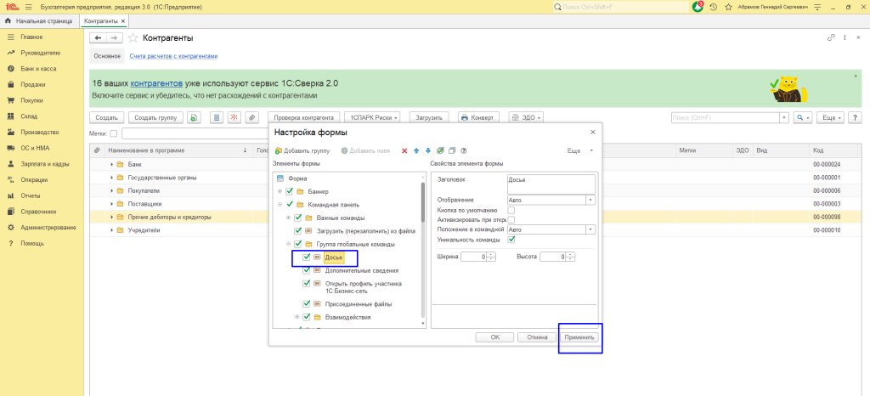Click the notifications bell icon

pyautogui.click(x=698, y=6)
